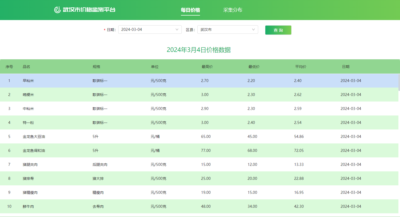Screen dimensions: 400x217
Task: Click the table's vertical scrollbar thumb
Action: tap(399, 82)
